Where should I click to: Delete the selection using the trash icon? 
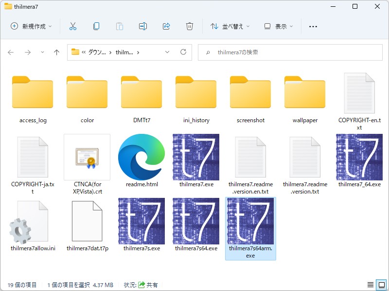pos(190,26)
